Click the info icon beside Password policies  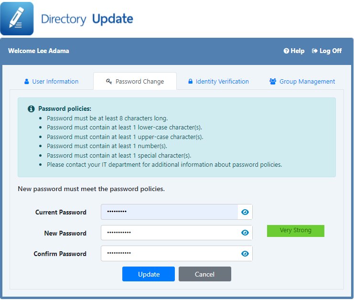[x=31, y=109]
